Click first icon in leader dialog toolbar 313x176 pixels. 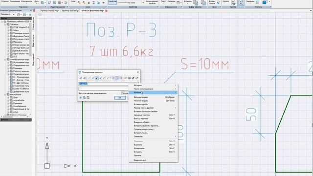[x=81, y=78]
